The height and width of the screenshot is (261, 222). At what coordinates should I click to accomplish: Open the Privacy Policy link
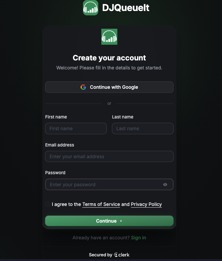point(146,204)
